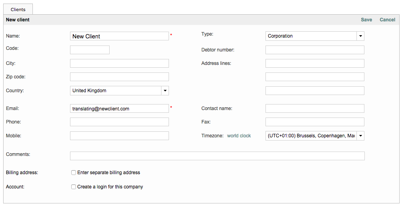Focus the Code text box

[x=89, y=50]
